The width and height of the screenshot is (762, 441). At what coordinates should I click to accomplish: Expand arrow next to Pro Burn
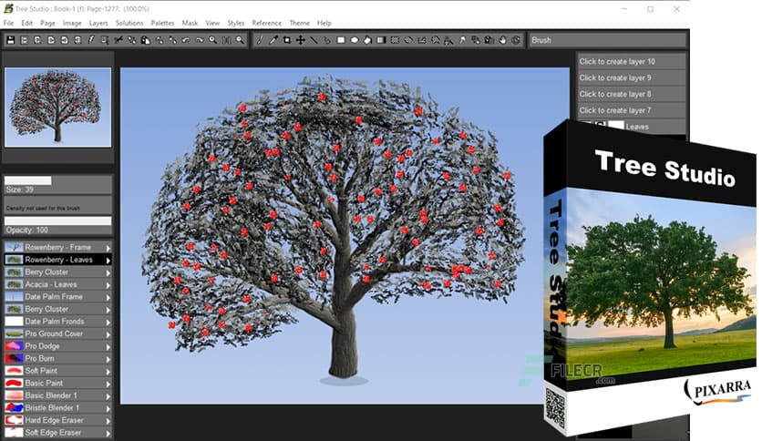108,359
